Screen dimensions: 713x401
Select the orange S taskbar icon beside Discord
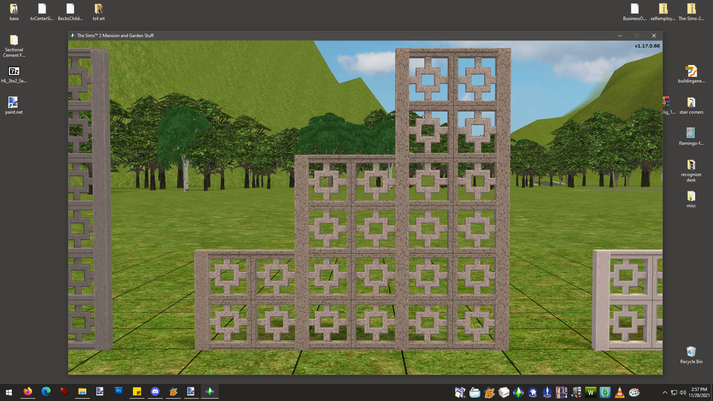pos(173,392)
